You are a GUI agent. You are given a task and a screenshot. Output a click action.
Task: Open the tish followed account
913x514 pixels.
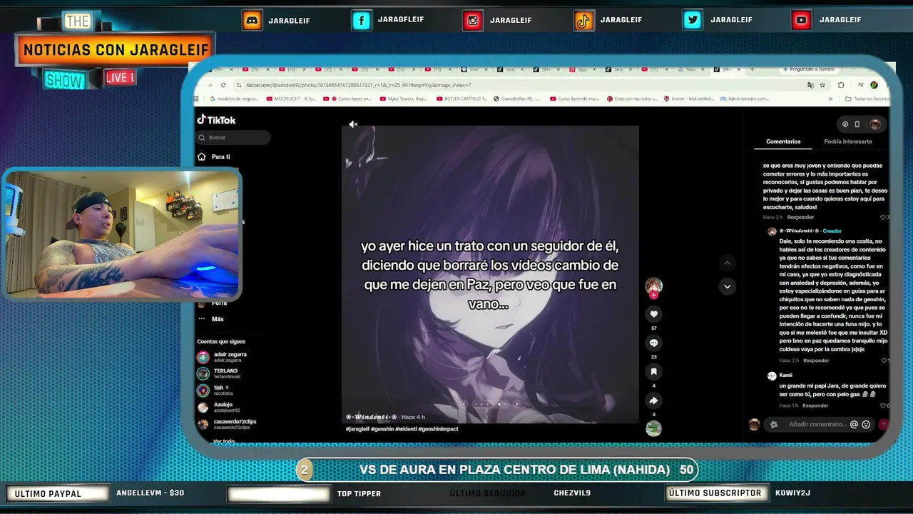[215, 390]
